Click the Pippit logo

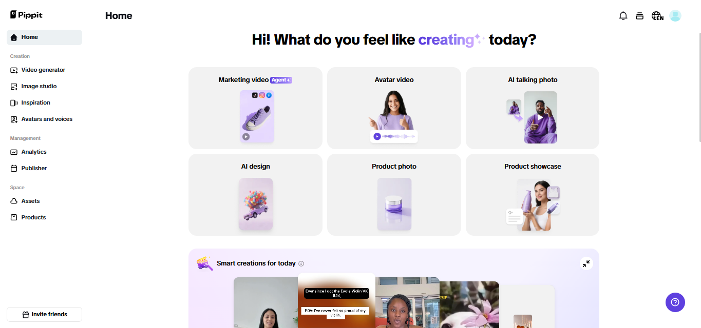click(x=26, y=15)
